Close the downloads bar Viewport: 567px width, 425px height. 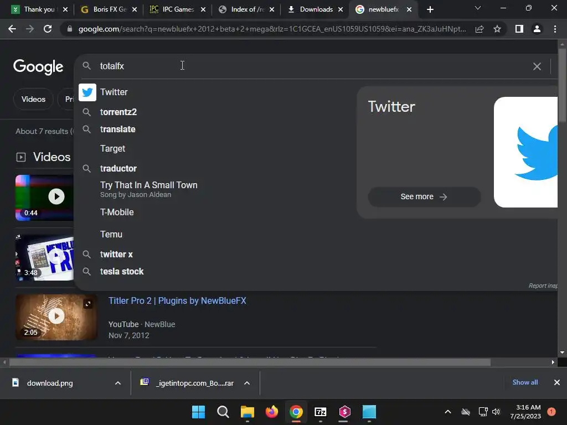(x=557, y=382)
